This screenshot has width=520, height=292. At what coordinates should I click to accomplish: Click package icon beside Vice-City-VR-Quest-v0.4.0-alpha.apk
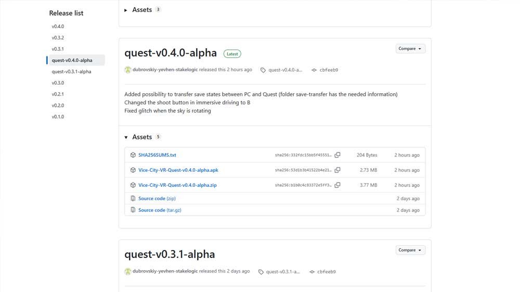tap(133, 170)
